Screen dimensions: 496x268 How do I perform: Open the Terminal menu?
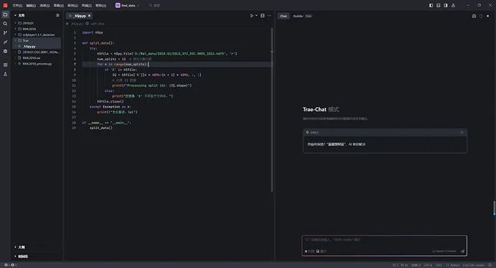[x=86, y=5]
